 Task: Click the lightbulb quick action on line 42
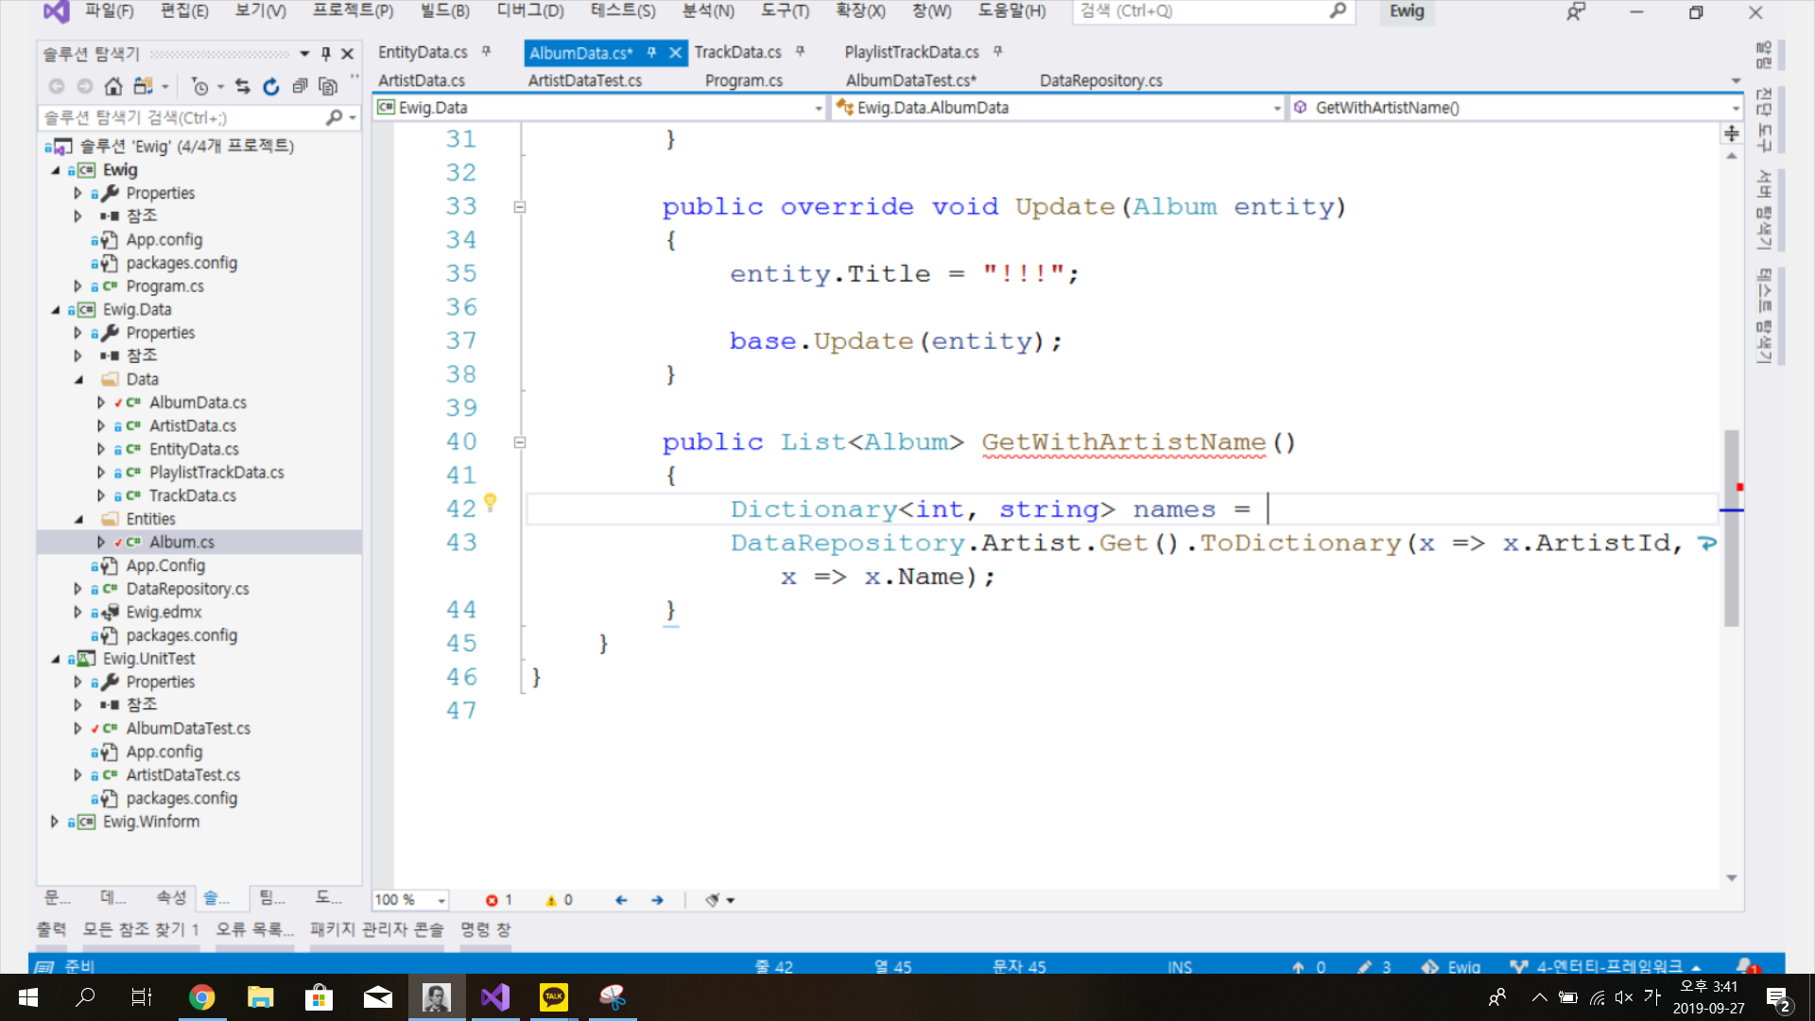point(490,503)
